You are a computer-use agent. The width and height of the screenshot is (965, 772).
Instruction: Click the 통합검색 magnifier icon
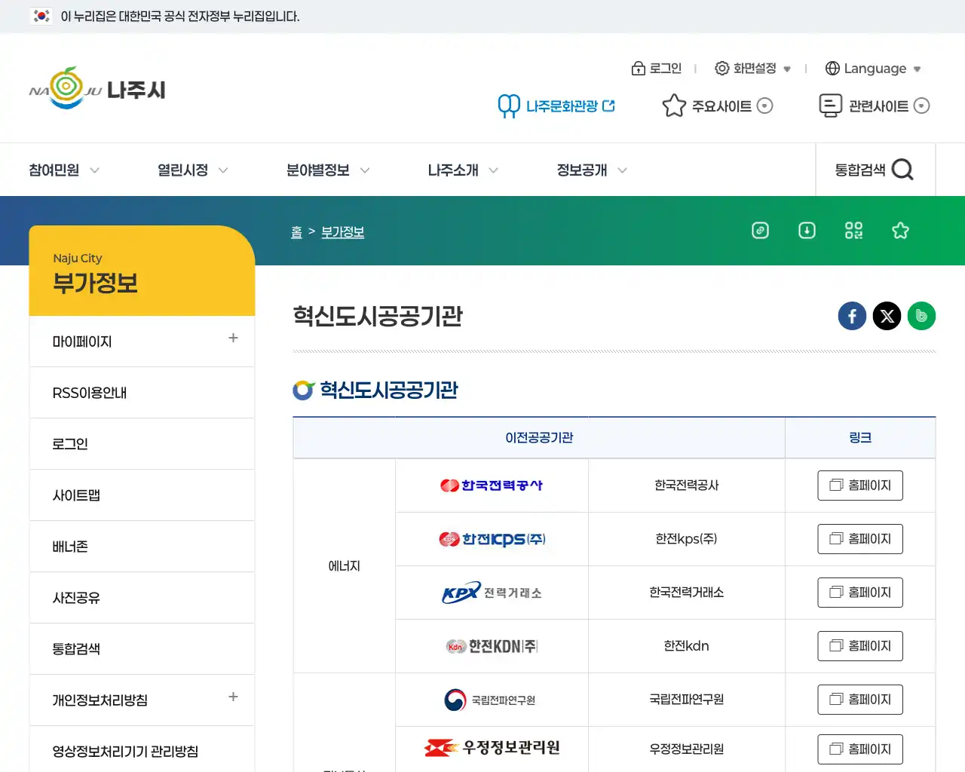903,170
